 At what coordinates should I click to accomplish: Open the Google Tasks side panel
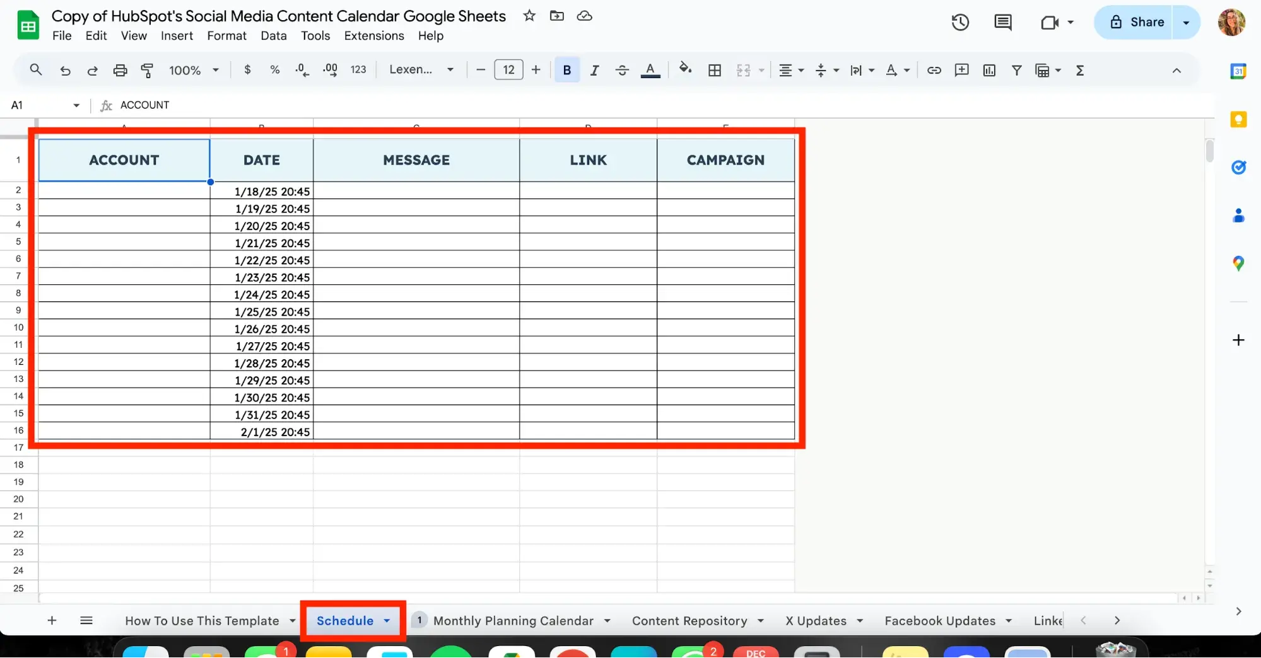click(x=1238, y=167)
